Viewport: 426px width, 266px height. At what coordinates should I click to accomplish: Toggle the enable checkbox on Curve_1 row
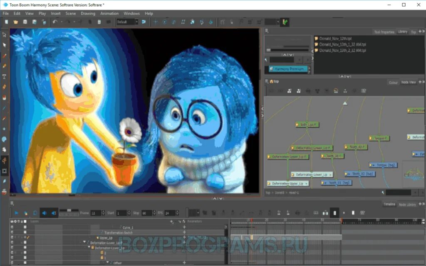click(x=25, y=227)
